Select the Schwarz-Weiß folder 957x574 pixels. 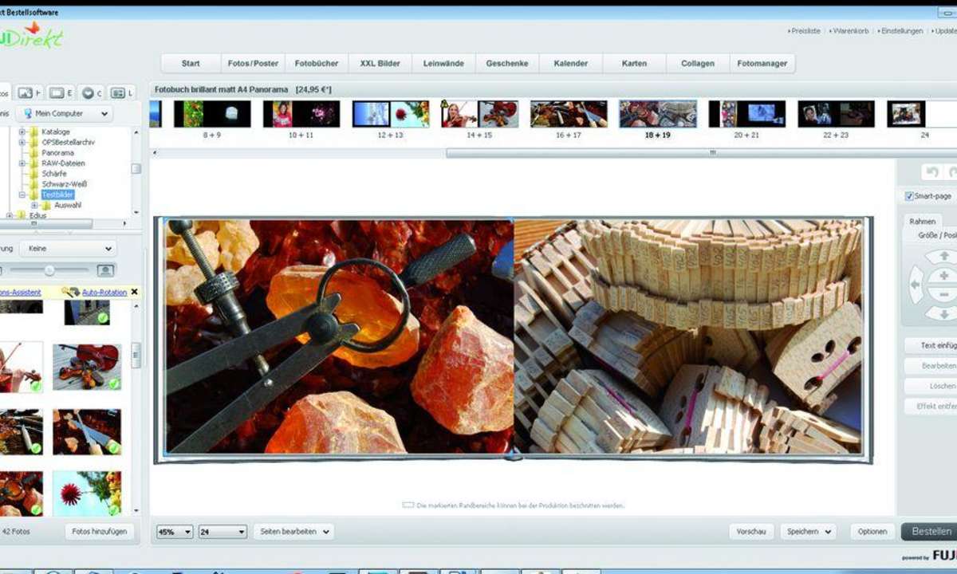point(64,183)
